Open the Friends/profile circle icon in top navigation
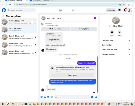135x106 pixels. coord(73,10)
